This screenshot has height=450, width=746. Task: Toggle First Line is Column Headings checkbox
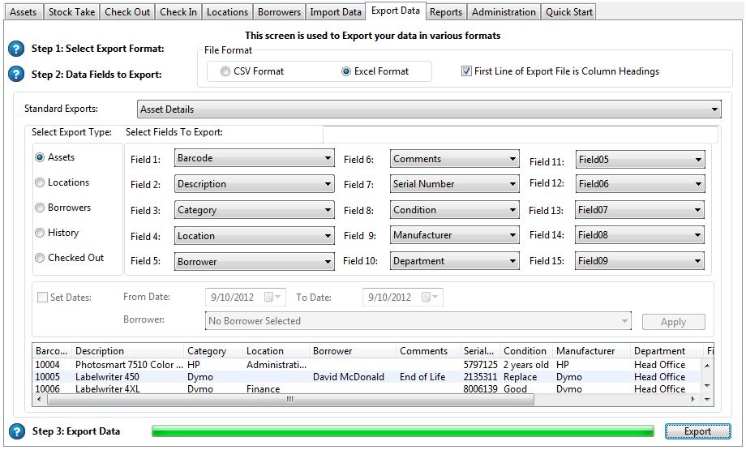[466, 71]
